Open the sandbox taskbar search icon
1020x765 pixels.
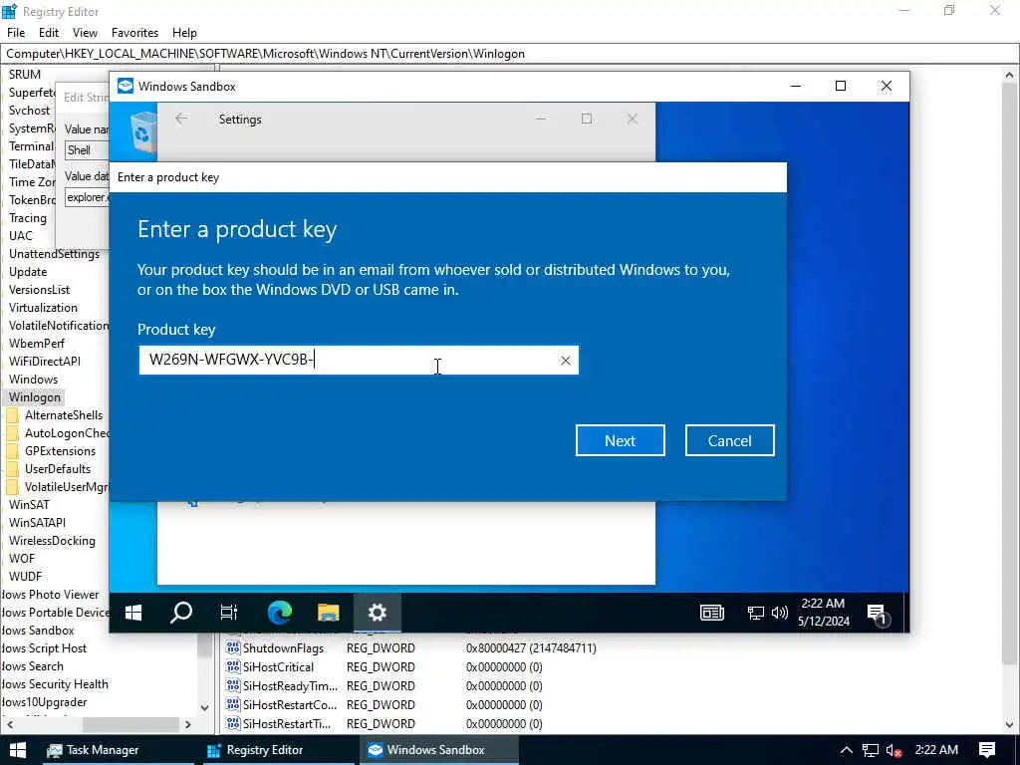[x=181, y=613]
